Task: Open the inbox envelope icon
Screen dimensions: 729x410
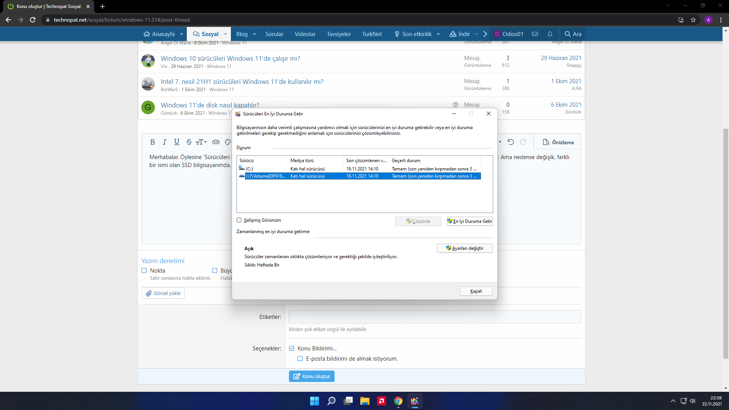Action: [535, 34]
